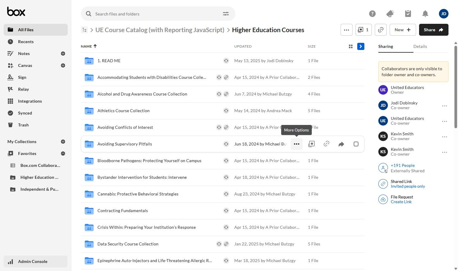
Task: Open the notifications bell
Action: click(x=425, y=14)
